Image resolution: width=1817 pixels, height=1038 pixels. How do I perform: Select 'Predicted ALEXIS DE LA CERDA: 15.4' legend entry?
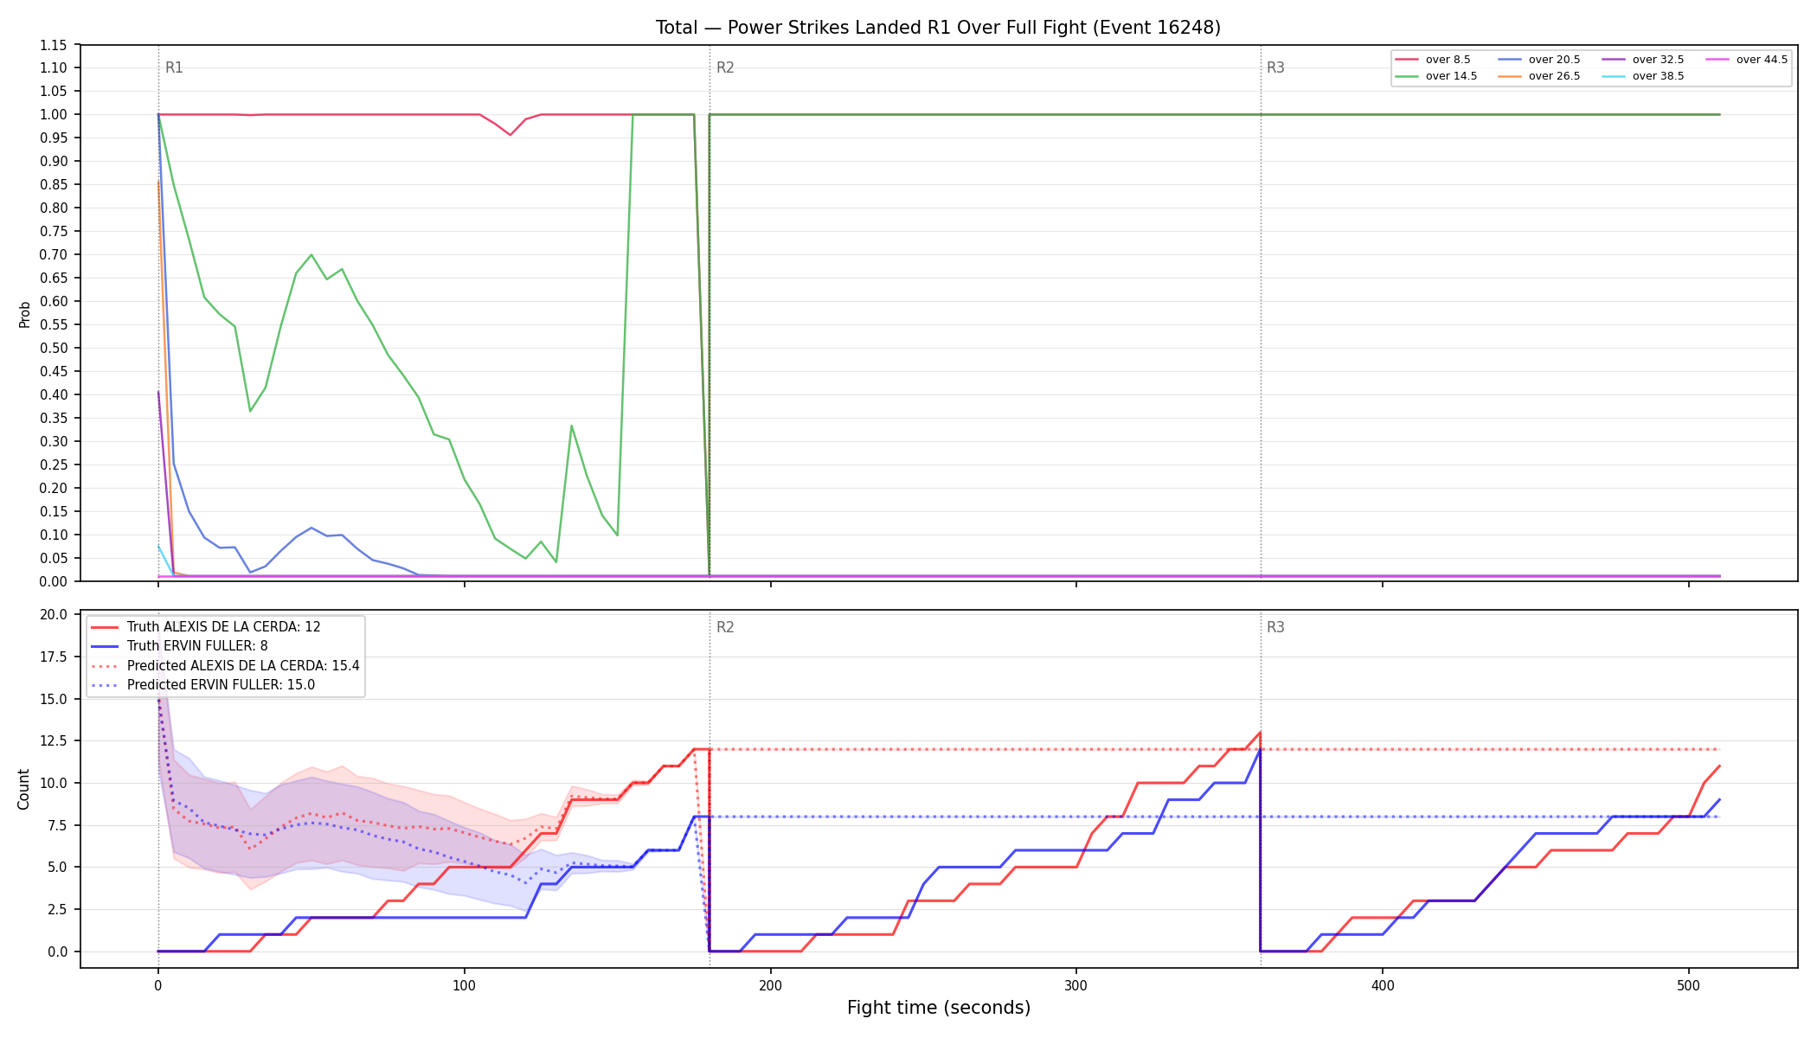click(225, 666)
